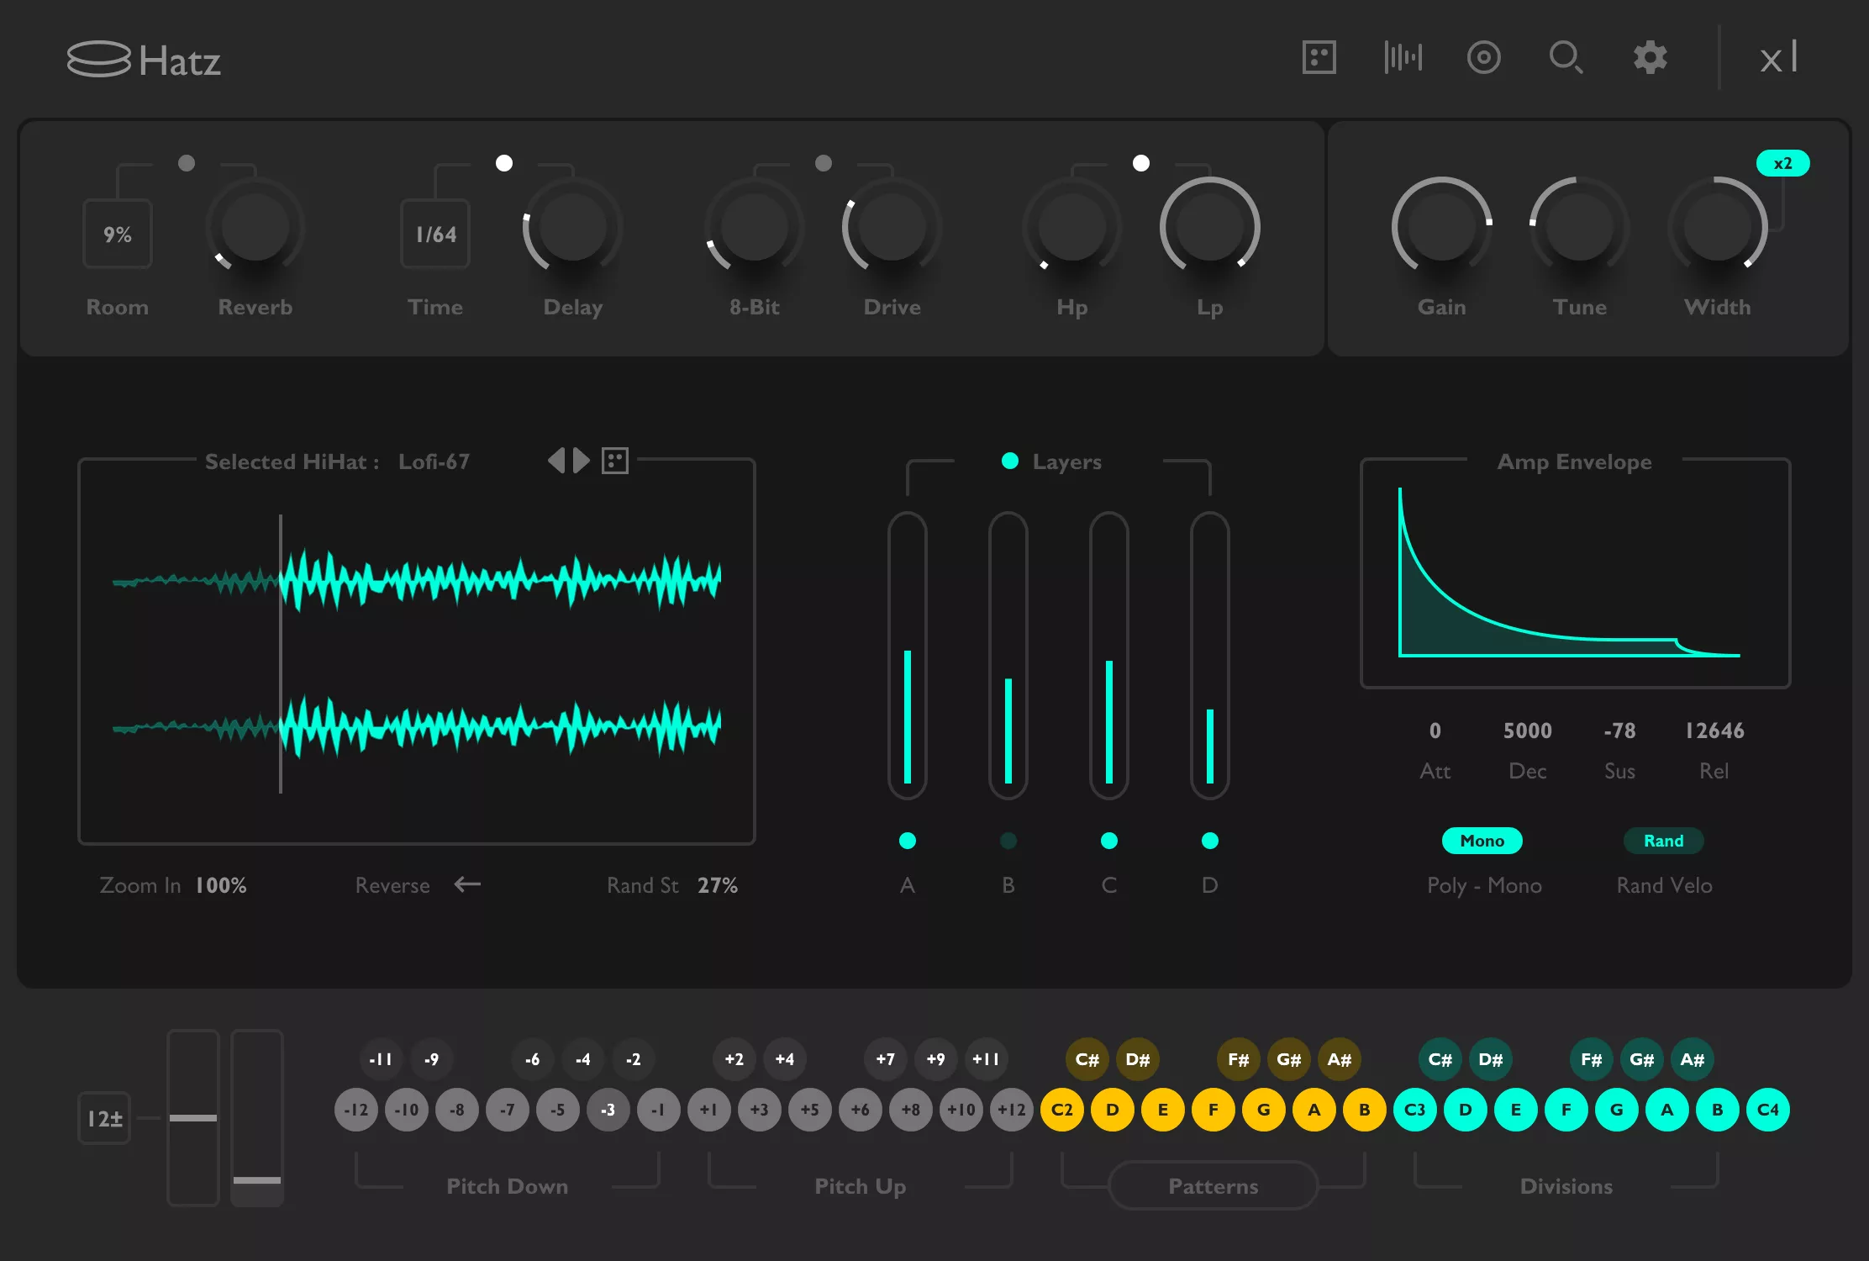Click the waveform icon in the header
The width and height of the screenshot is (1869, 1261).
(x=1402, y=57)
